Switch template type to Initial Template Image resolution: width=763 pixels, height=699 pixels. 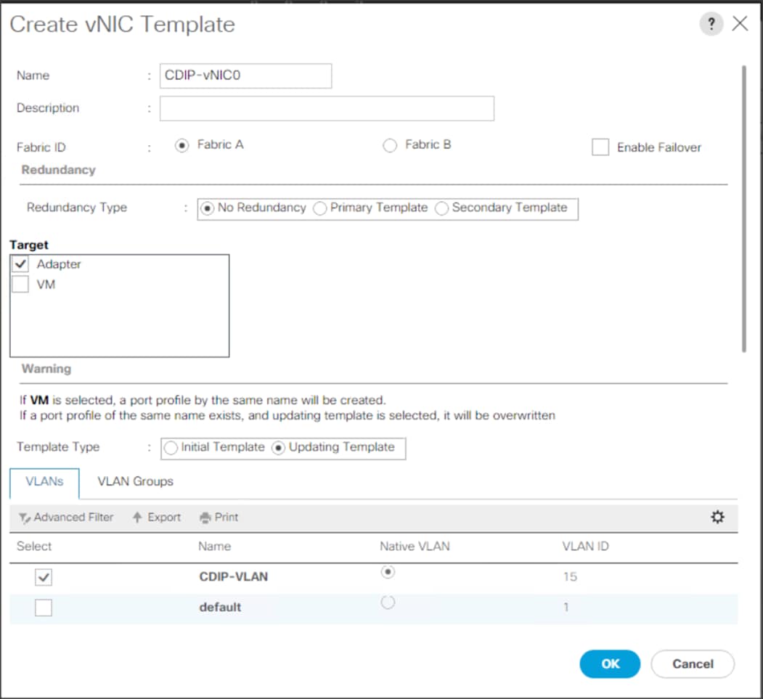pos(171,448)
